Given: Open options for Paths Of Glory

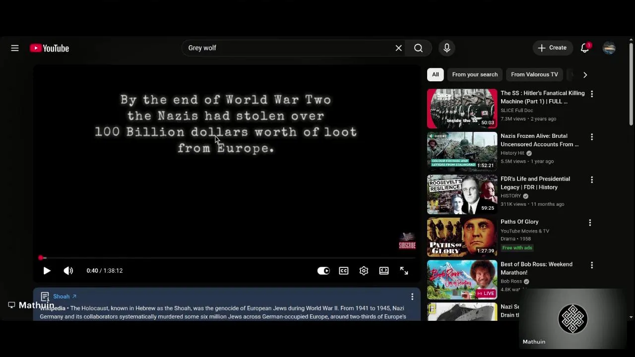Looking at the screenshot, I should [590, 223].
